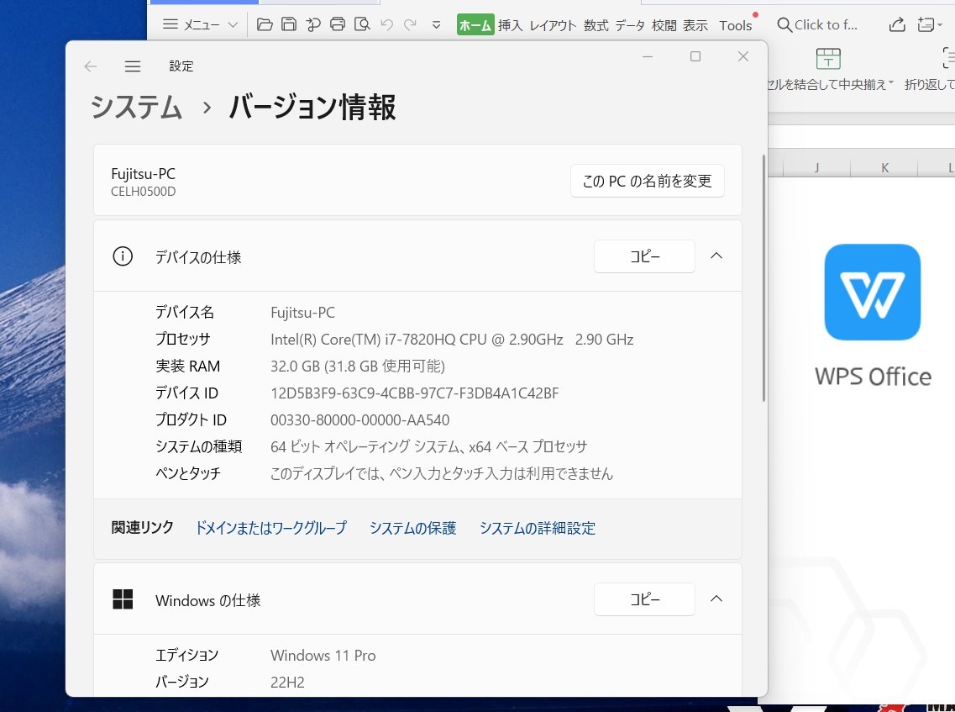
Task: Open the Tools tab in WPS
Action: point(735,25)
